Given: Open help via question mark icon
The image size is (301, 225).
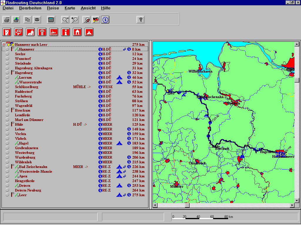Looking at the screenshot, I should [x=141, y=20].
